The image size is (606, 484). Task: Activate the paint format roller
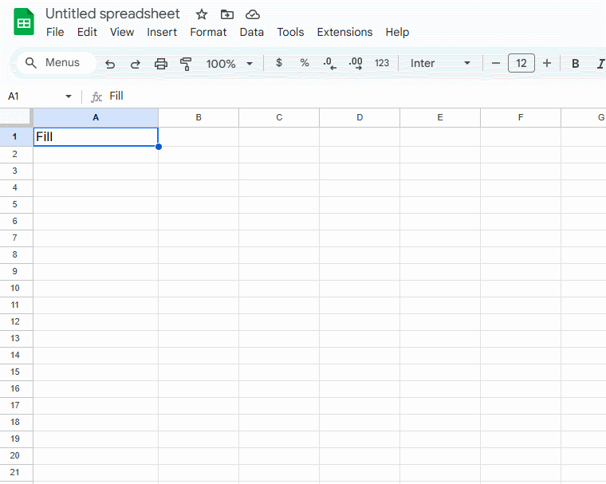pos(186,64)
